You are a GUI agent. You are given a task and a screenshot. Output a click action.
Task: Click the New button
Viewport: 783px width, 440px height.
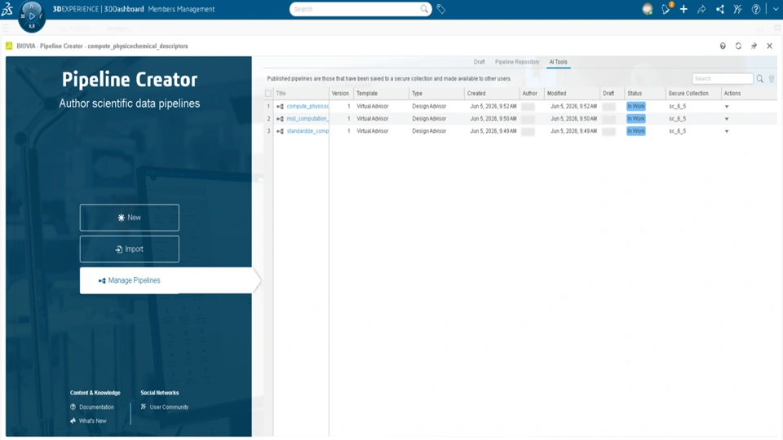click(x=130, y=218)
